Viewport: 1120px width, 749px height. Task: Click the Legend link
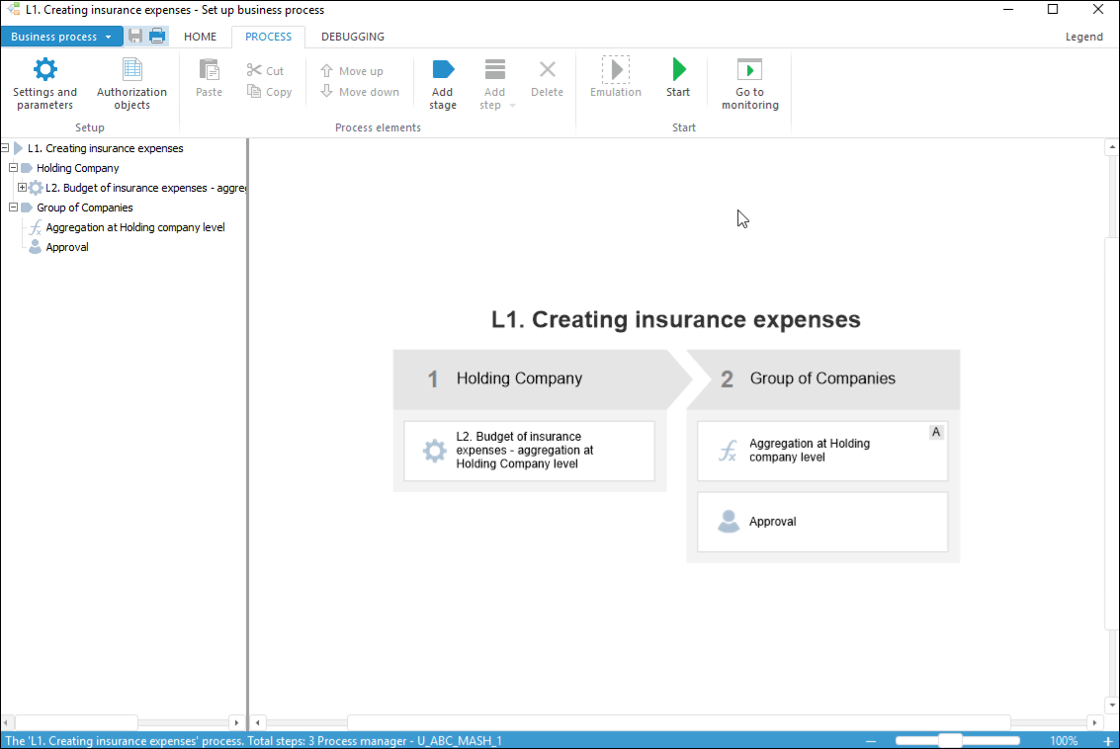(x=1083, y=37)
